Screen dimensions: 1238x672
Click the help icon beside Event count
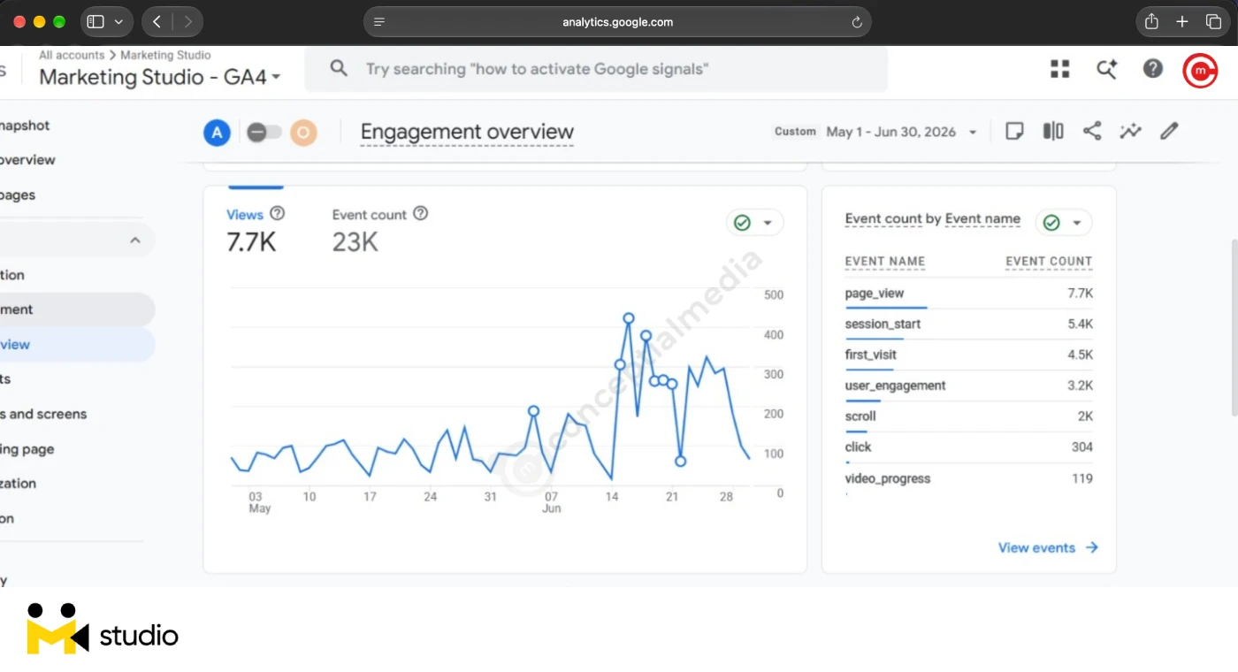[x=421, y=214]
